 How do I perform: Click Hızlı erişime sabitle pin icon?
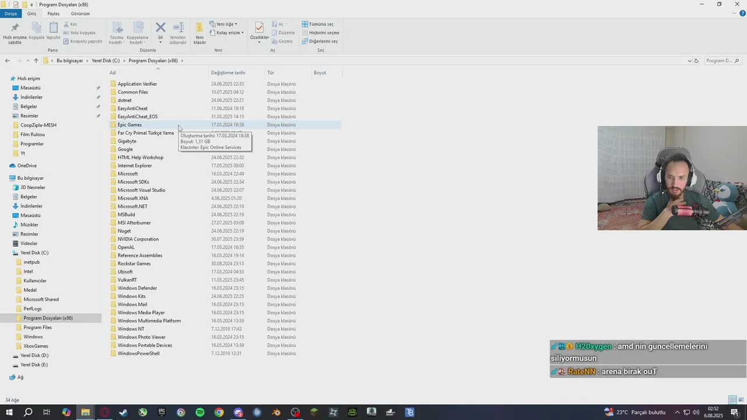(15, 27)
